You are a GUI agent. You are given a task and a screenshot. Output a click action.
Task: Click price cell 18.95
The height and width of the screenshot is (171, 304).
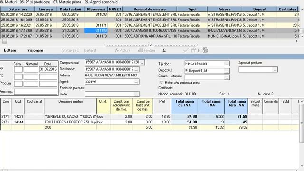point(162,117)
